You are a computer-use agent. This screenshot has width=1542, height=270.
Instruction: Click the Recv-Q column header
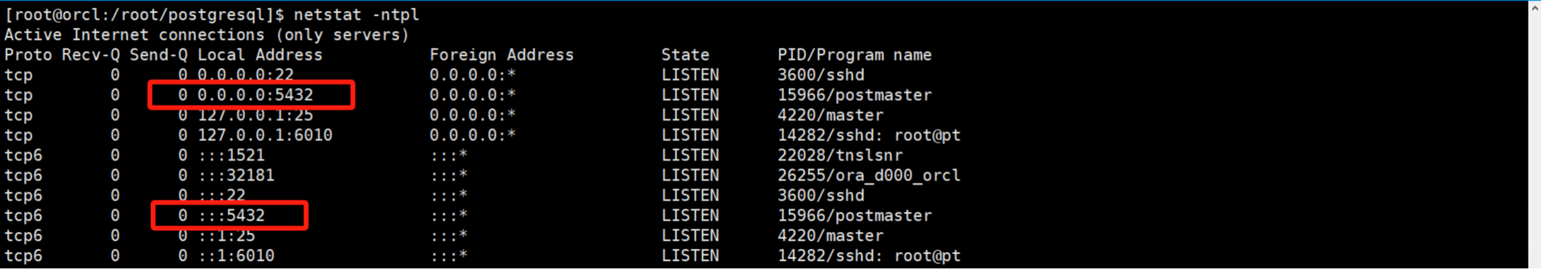[90, 55]
